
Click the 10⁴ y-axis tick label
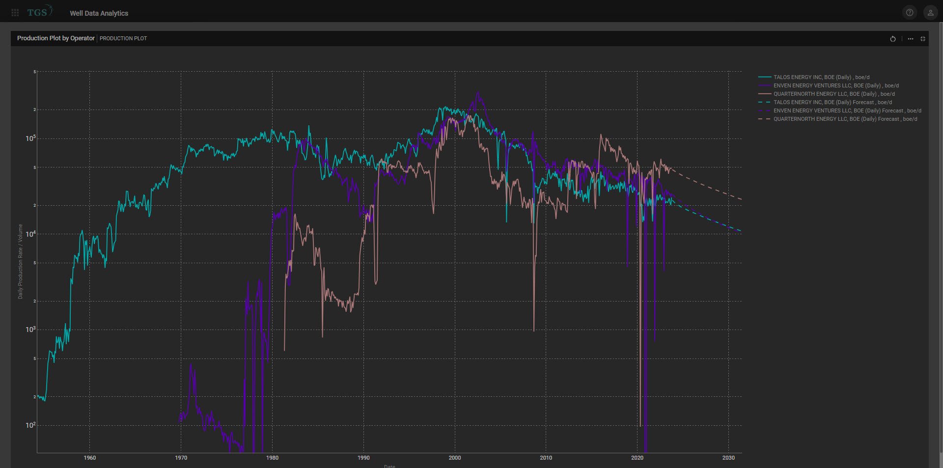tap(30, 234)
